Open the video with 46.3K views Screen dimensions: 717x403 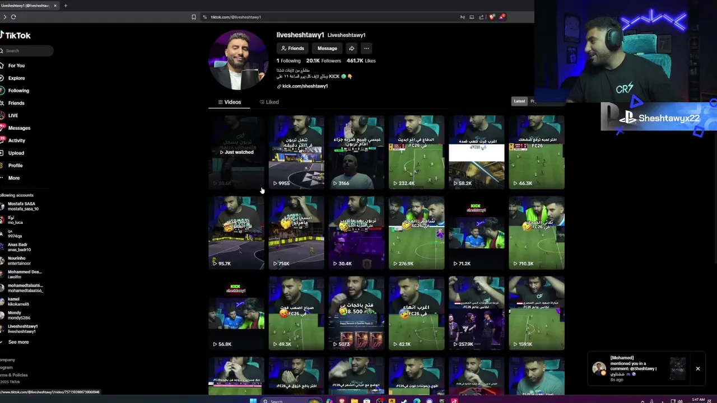coord(537,152)
